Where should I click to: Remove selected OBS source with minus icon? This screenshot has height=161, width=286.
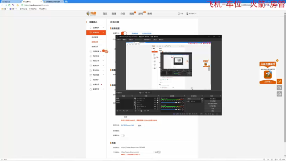coord(138,111)
